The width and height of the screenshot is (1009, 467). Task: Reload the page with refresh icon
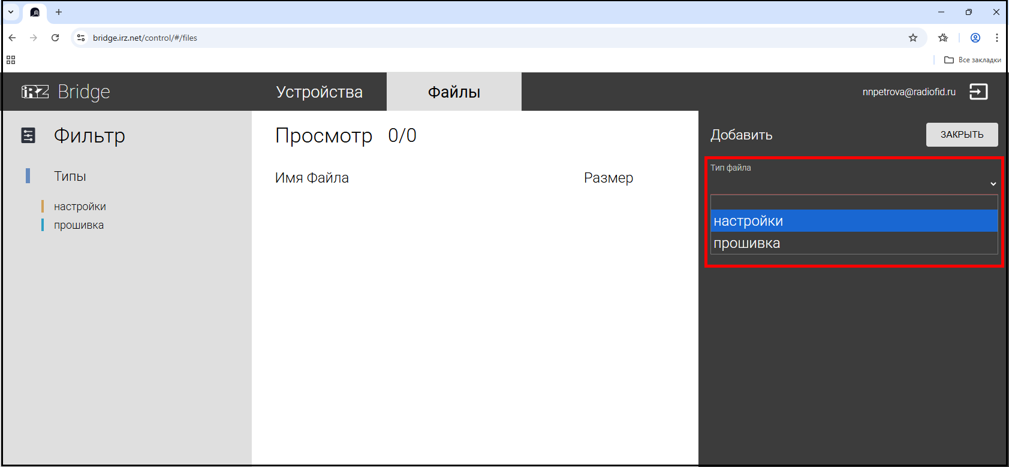[x=55, y=38]
